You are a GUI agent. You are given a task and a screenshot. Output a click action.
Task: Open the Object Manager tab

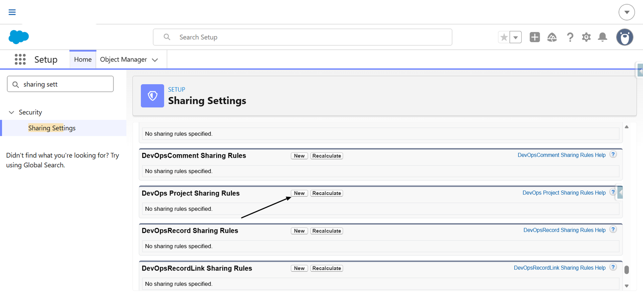(123, 59)
